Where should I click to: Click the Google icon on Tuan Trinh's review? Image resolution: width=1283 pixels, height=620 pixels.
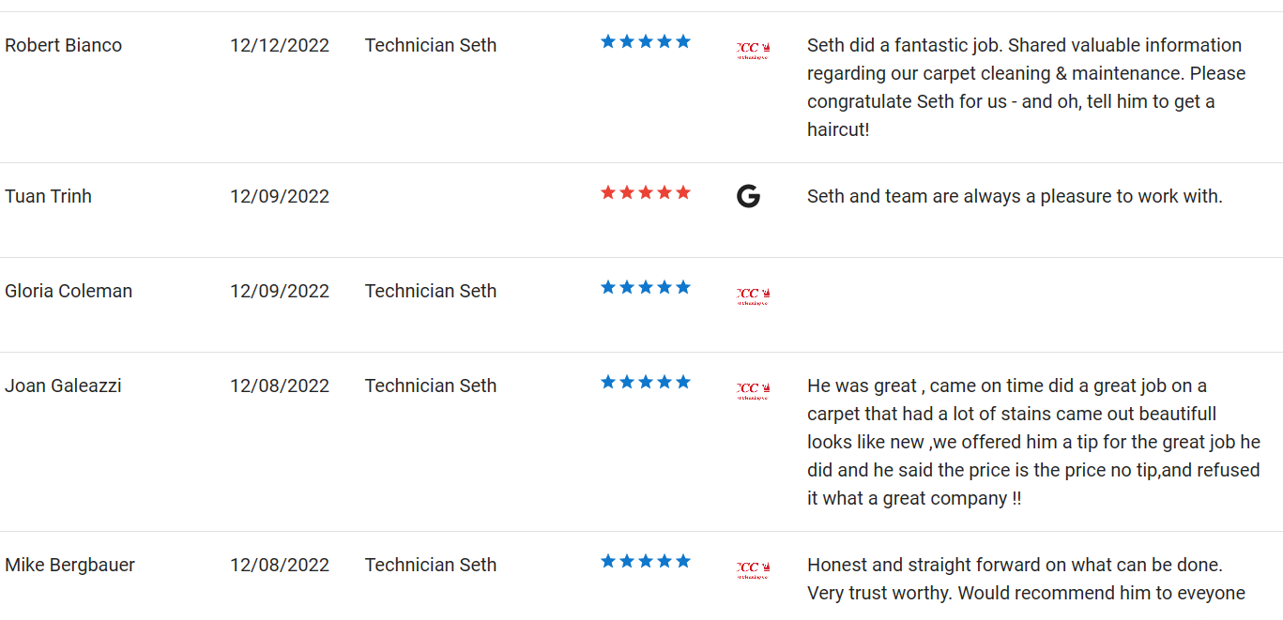coord(748,196)
